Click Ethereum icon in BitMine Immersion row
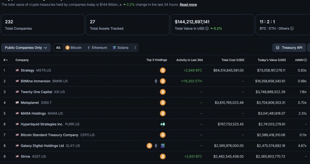Screen dimensions: 310x164 tap(156, 81)
